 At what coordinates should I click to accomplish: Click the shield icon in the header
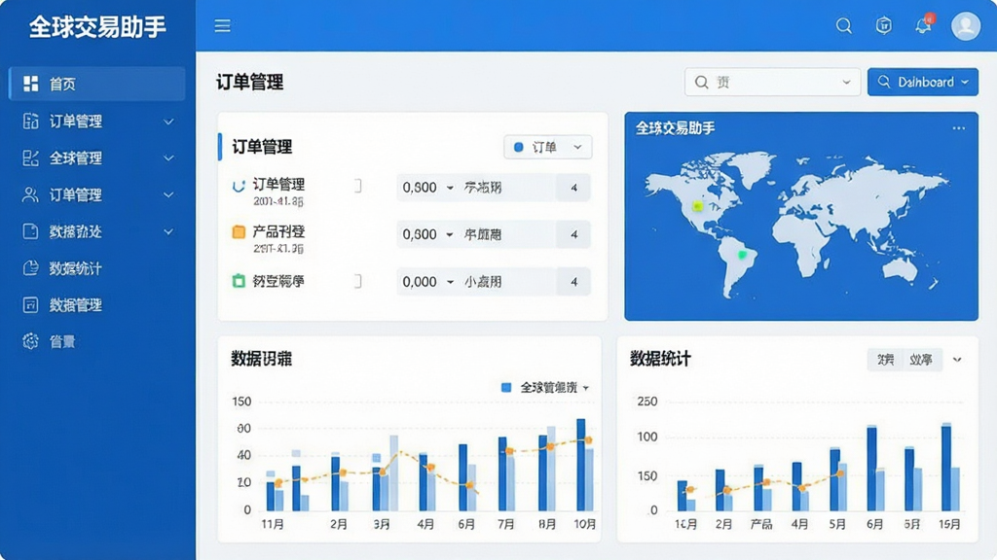(883, 25)
